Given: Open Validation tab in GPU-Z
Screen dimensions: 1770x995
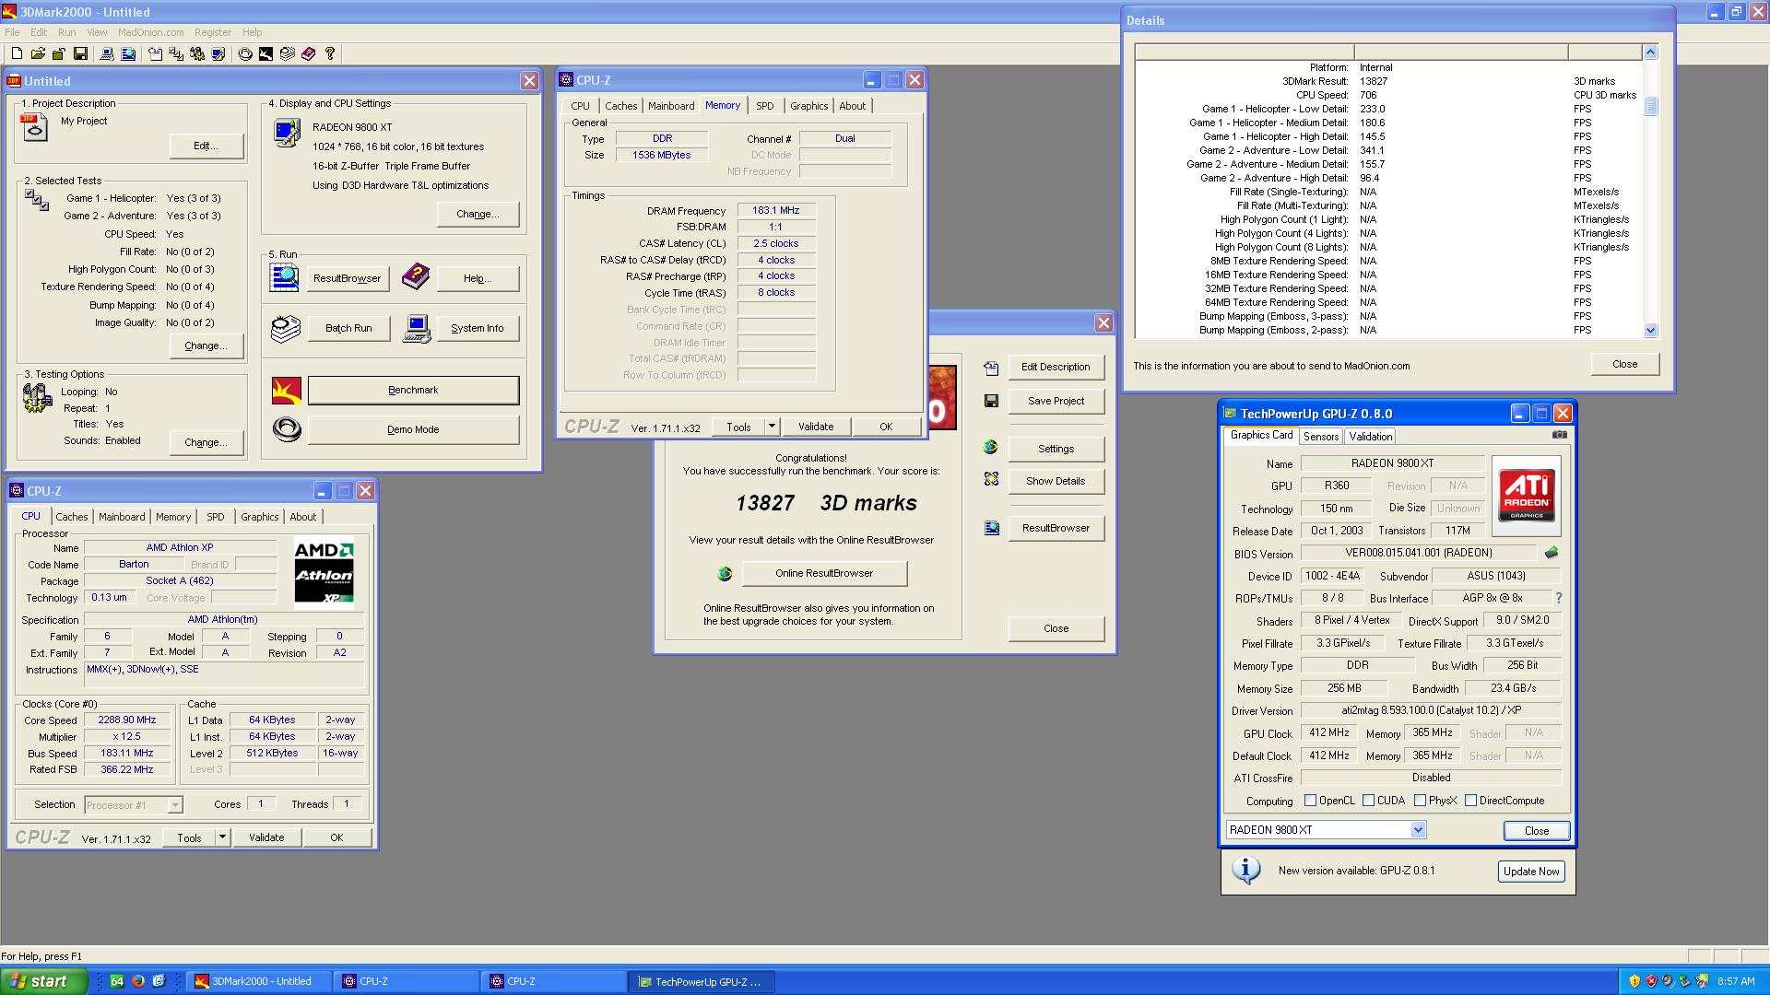Looking at the screenshot, I should tap(1370, 437).
